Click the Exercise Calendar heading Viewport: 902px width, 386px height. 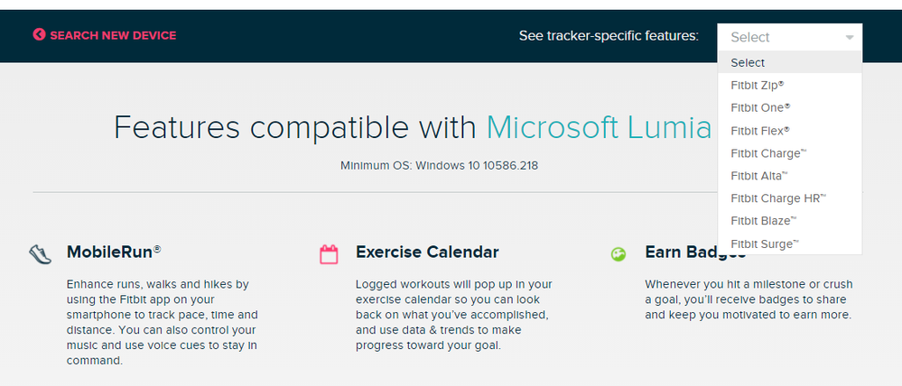(427, 252)
